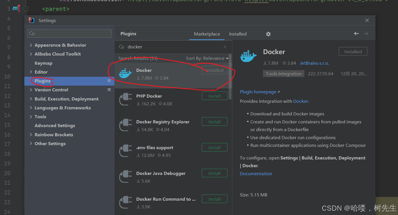
Task: Click Installed button in Docker details pane
Action: pyautogui.click(x=353, y=52)
